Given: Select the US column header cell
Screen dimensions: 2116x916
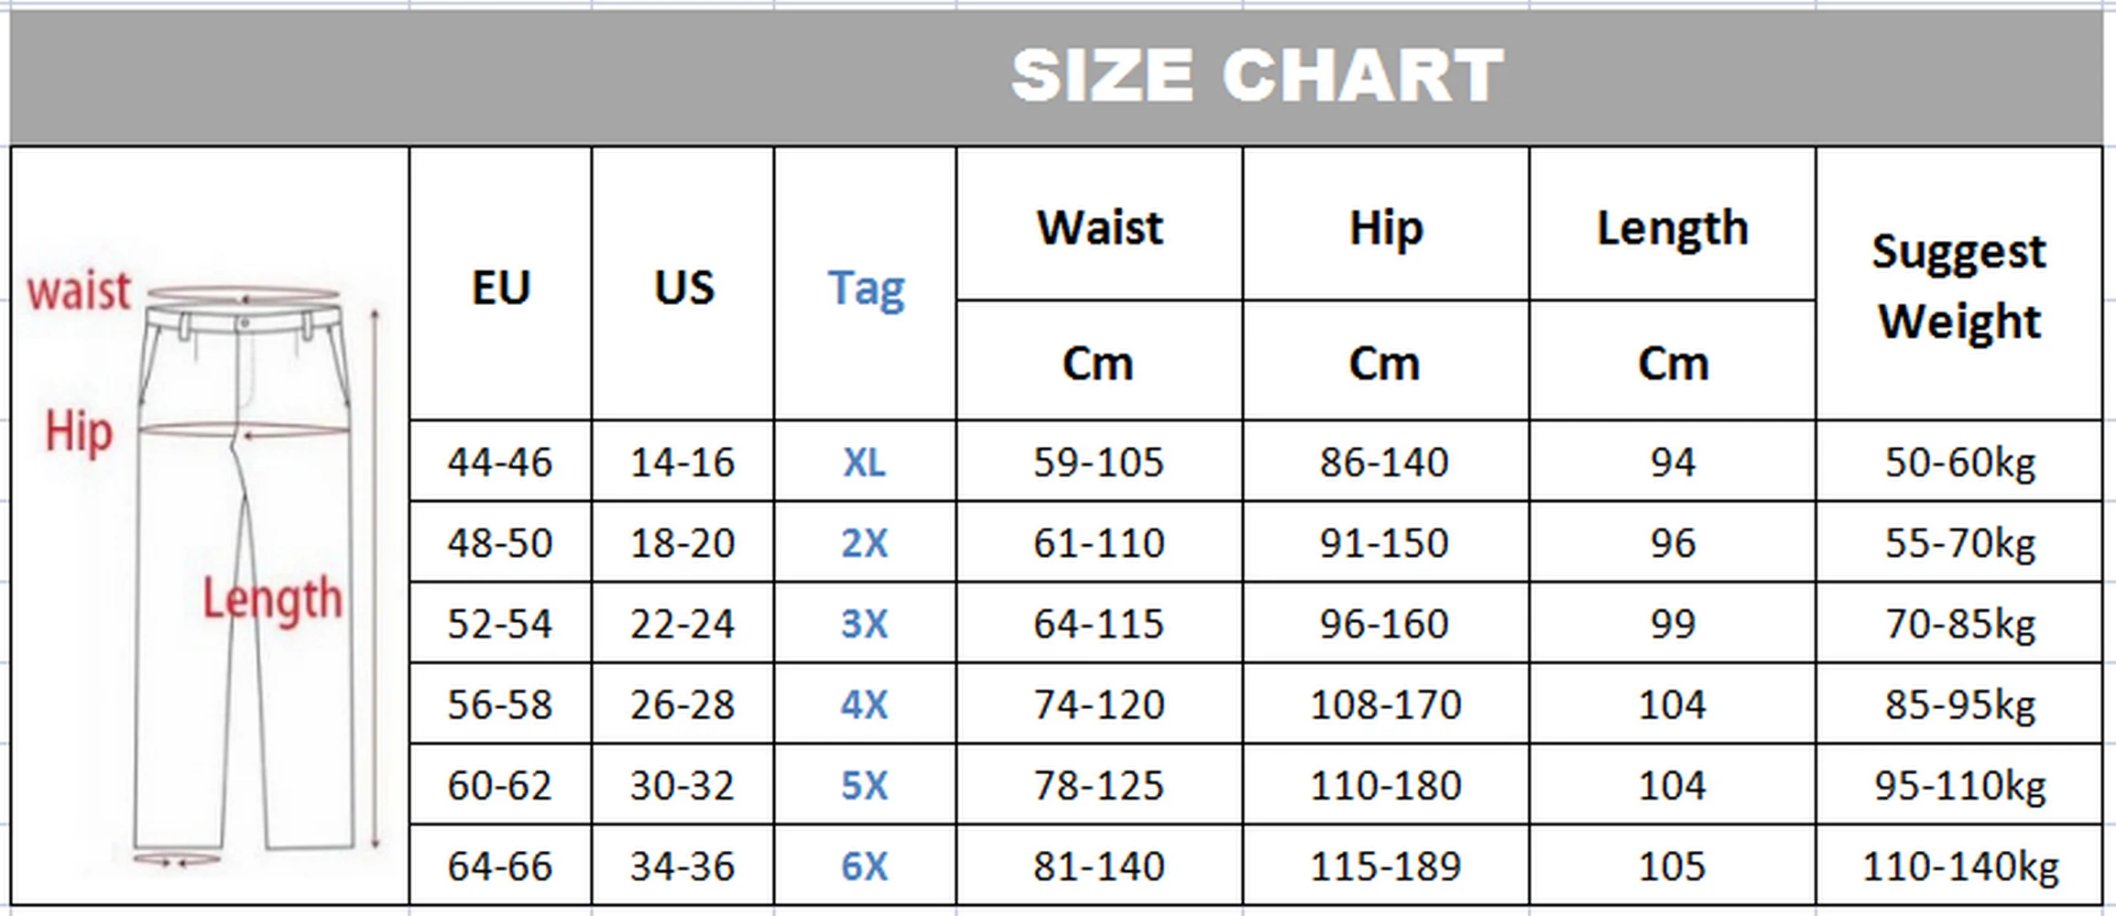Looking at the screenshot, I should pos(683,288).
